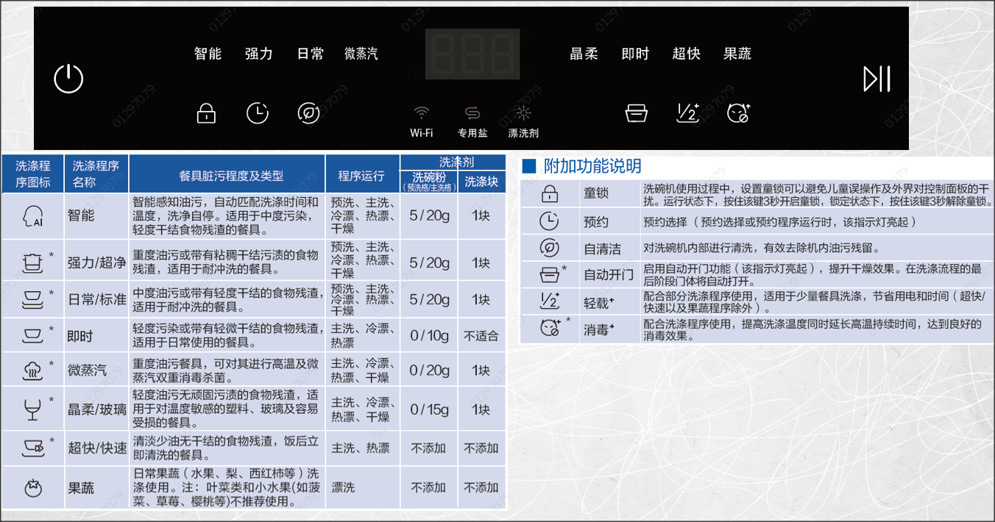The height and width of the screenshot is (522, 995).
Task: Enable the 童锁 child lock
Action: (x=206, y=112)
